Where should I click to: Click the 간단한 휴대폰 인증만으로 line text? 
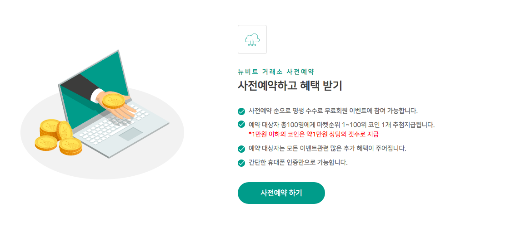[x=298, y=162]
